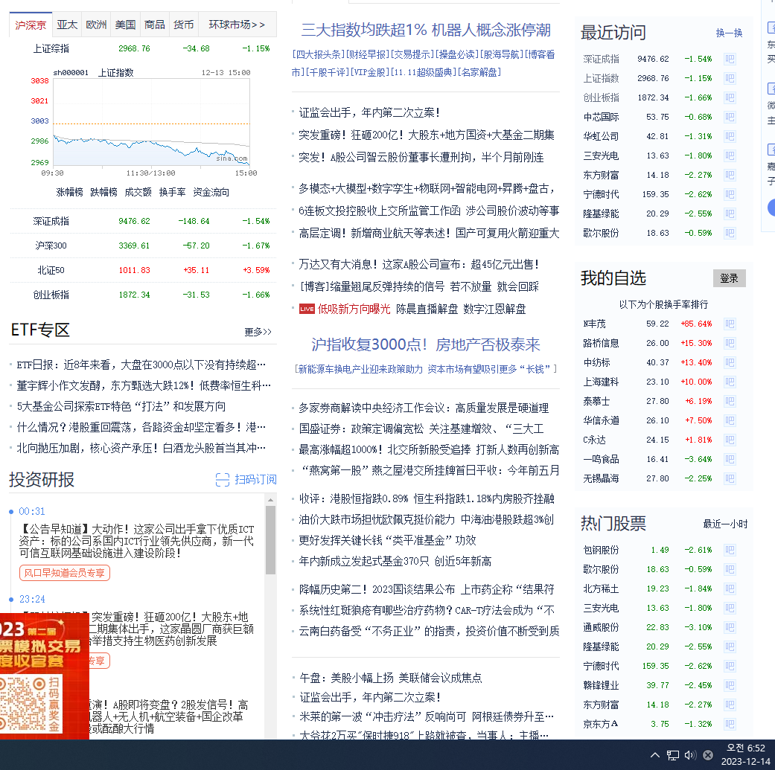Open the 成交额 ranking link
This screenshot has height=770, width=775.
(x=138, y=192)
